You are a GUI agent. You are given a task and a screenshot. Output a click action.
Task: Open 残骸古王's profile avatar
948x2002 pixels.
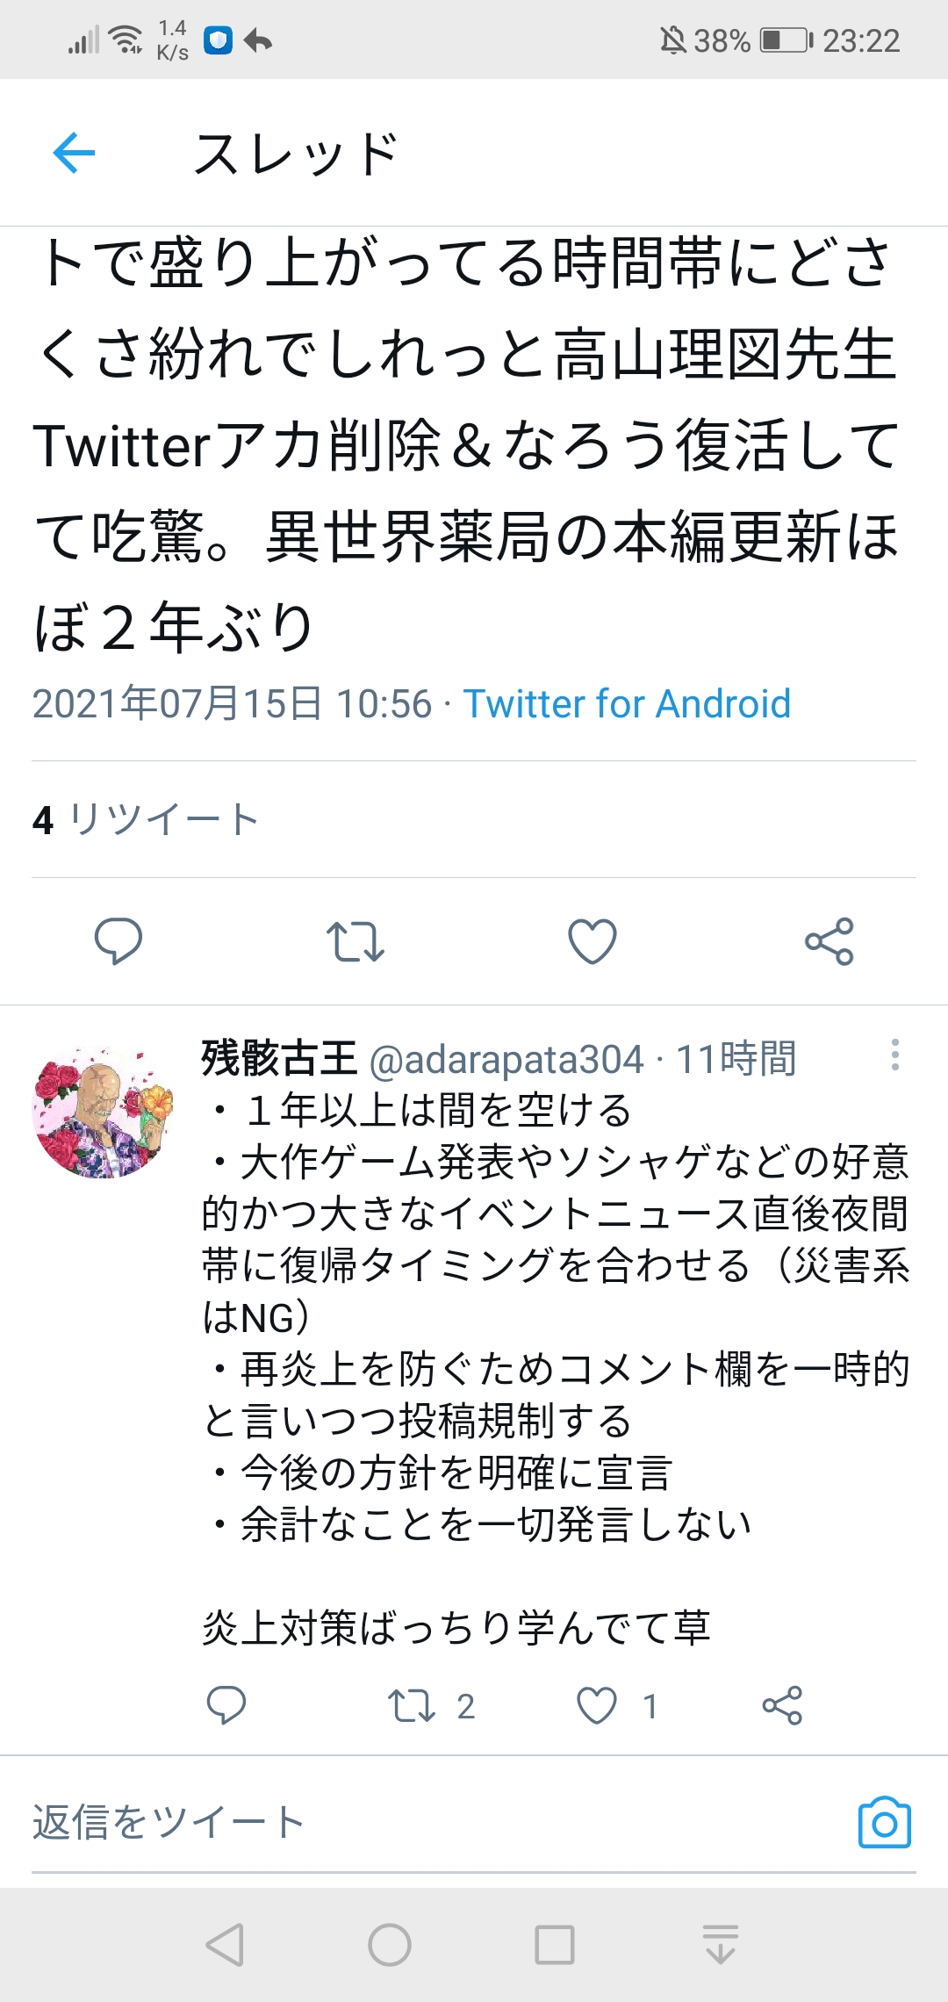[103, 1111]
